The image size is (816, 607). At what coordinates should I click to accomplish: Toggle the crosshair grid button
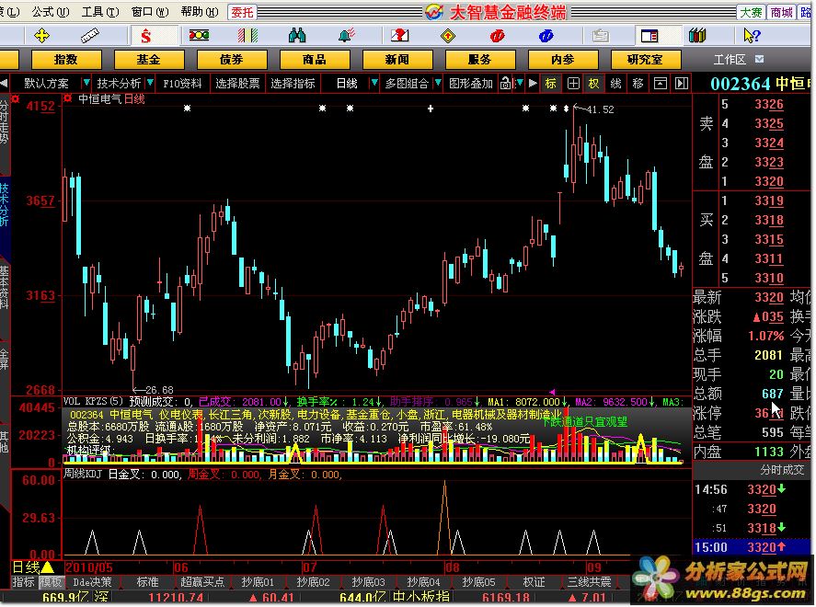573,83
